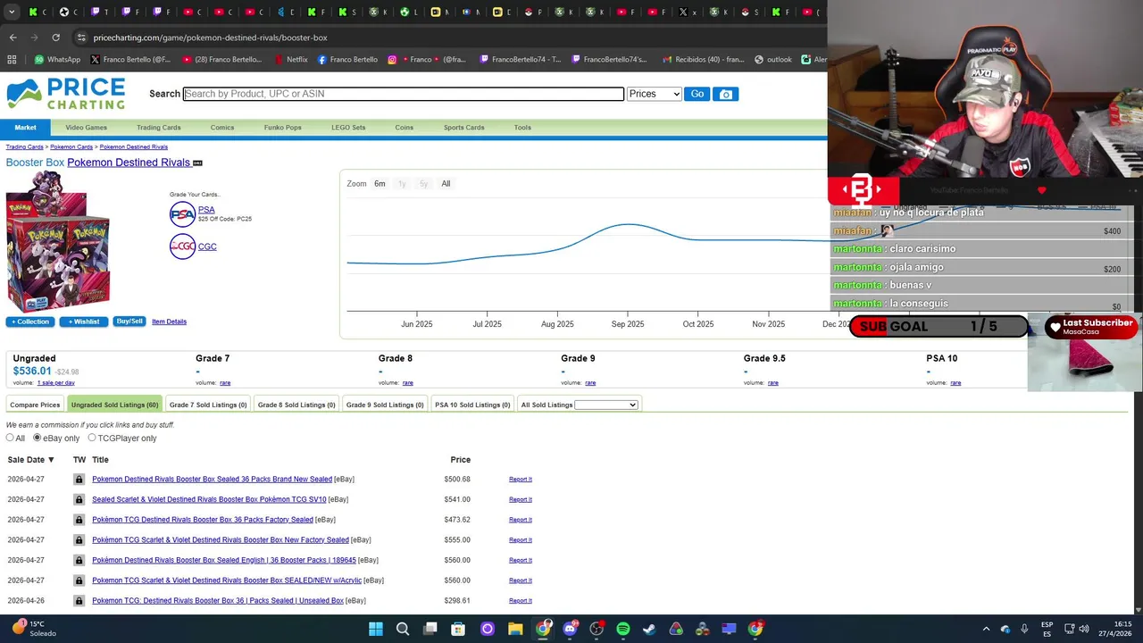The image size is (1143, 643).
Task: Click the camera photo search icon
Action: pos(725,94)
